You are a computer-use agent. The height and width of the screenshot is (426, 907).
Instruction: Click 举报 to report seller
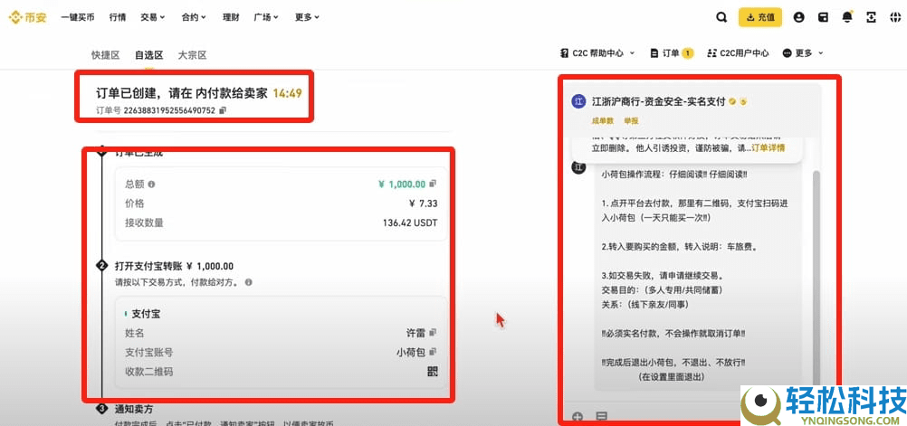631,121
